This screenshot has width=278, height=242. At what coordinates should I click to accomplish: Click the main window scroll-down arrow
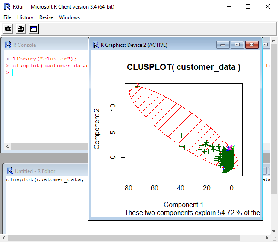pyautogui.click(x=274, y=231)
